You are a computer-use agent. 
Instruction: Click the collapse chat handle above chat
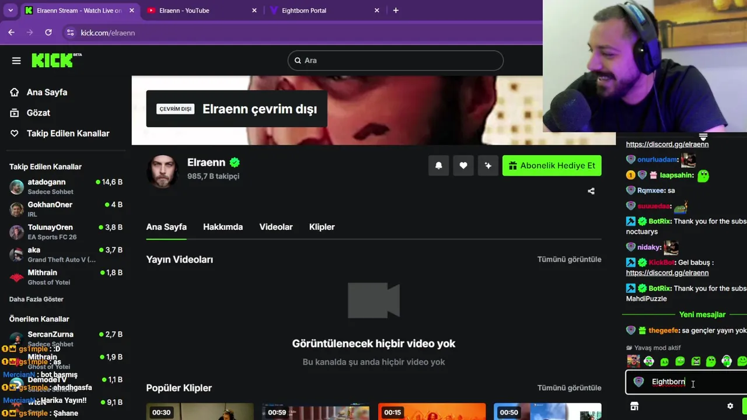(x=703, y=138)
